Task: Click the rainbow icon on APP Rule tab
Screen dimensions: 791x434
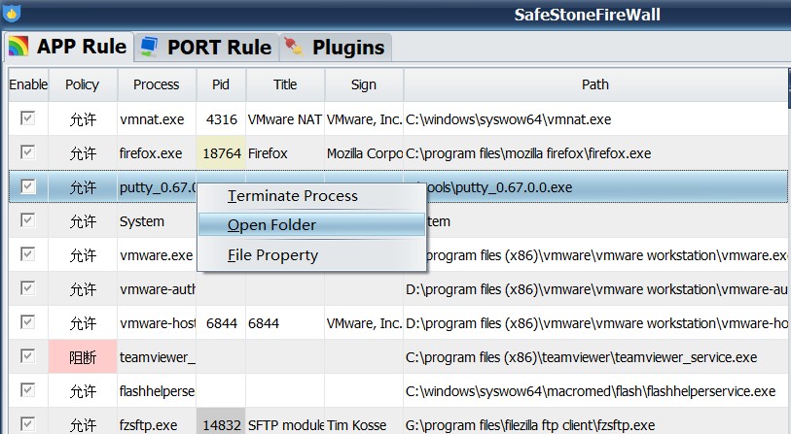Action: pos(18,47)
